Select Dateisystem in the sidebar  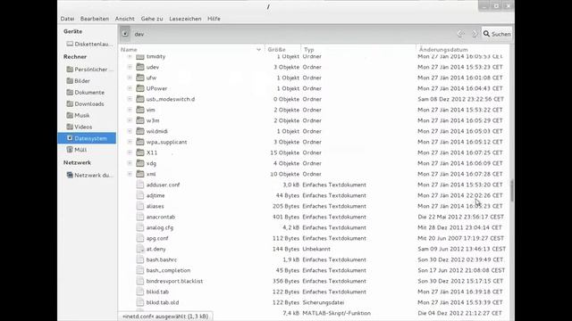87,138
